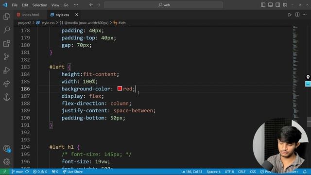Screen dimensions: 311x175
Task: Click line number 191
Action: pyautogui.click(x=25, y=125)
